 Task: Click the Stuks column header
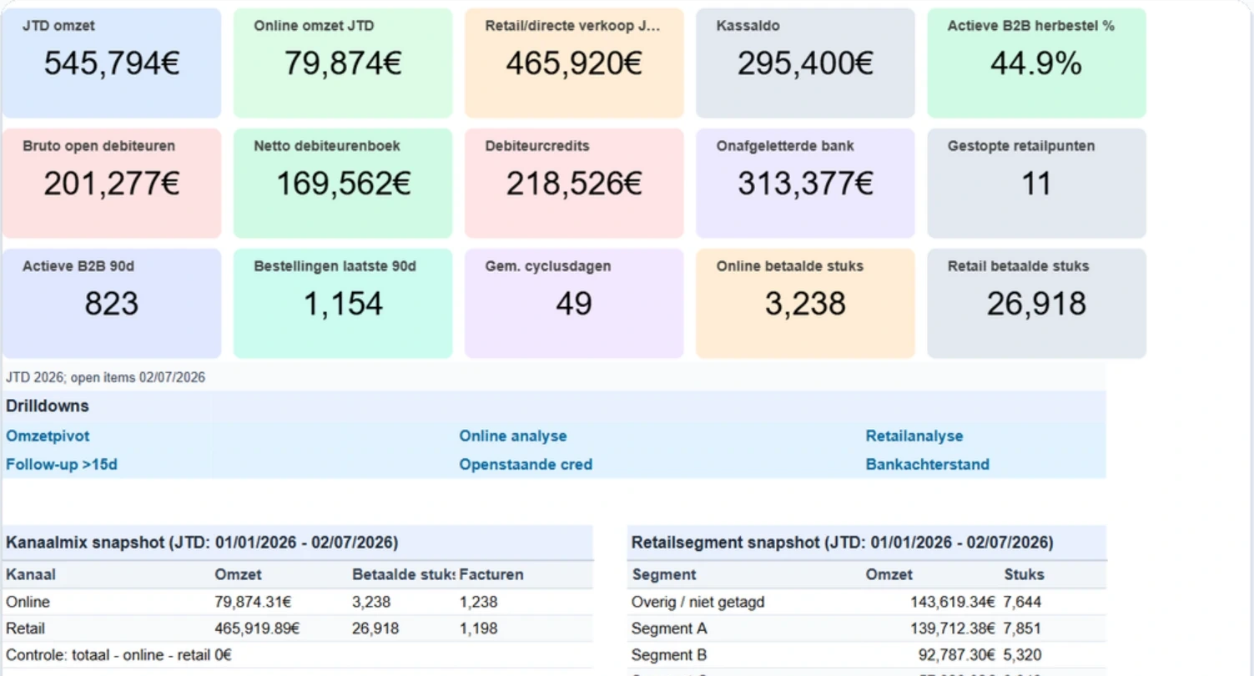point(1024,574)
